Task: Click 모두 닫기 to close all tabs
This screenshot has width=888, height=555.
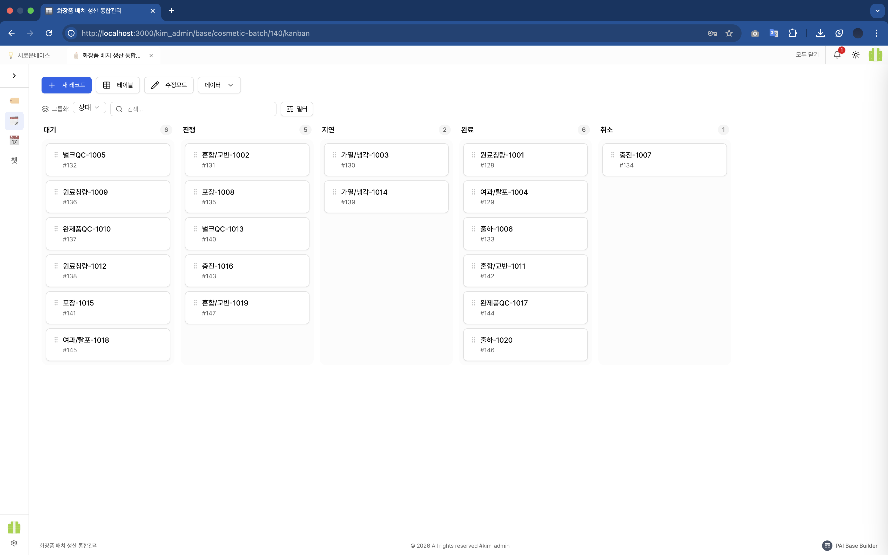Action: (x=807, y=55)
